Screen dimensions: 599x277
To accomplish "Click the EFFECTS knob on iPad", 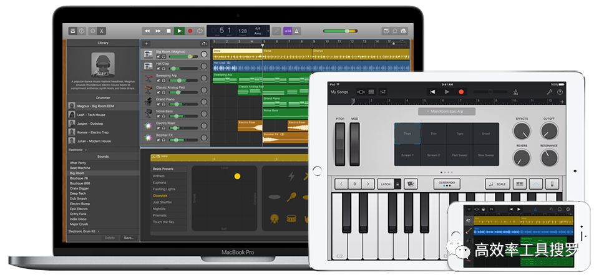I will (x=522, y=131).
